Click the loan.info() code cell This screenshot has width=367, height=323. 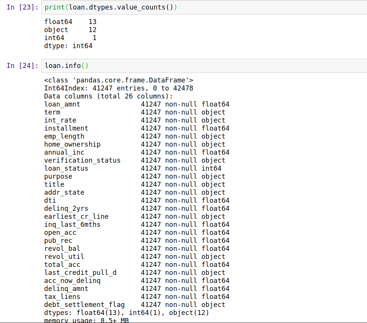pyautogui.click(x=204, y=66)
